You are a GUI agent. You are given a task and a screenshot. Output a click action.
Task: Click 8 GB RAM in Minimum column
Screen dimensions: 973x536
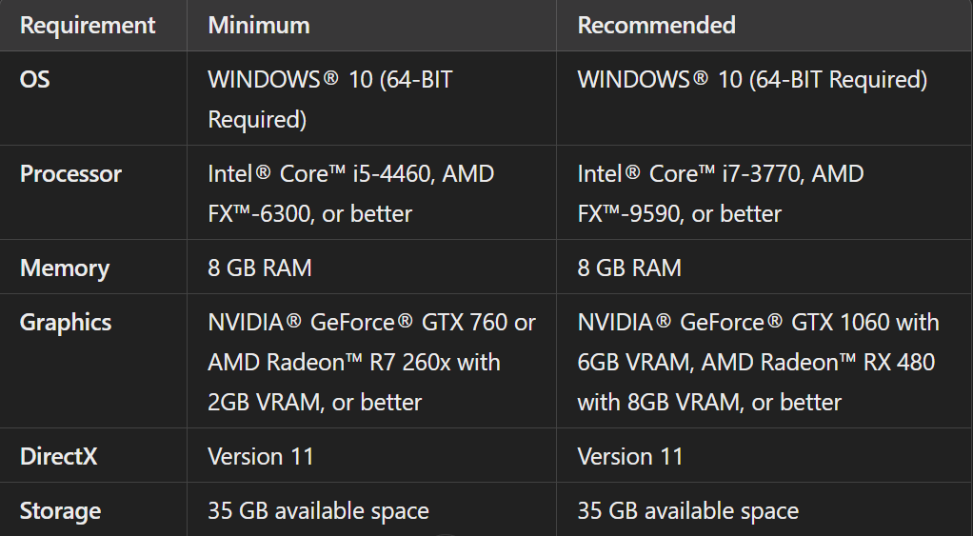[260, 268]
